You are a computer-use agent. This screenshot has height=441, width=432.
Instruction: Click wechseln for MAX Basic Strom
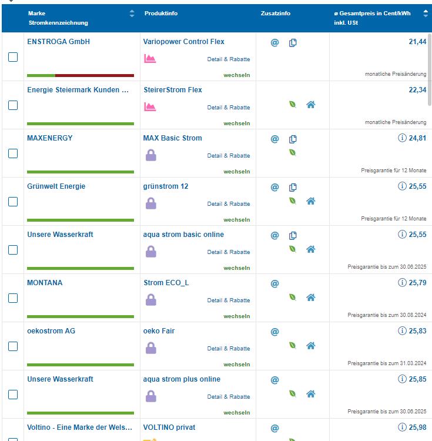click(x=237, y=172)
